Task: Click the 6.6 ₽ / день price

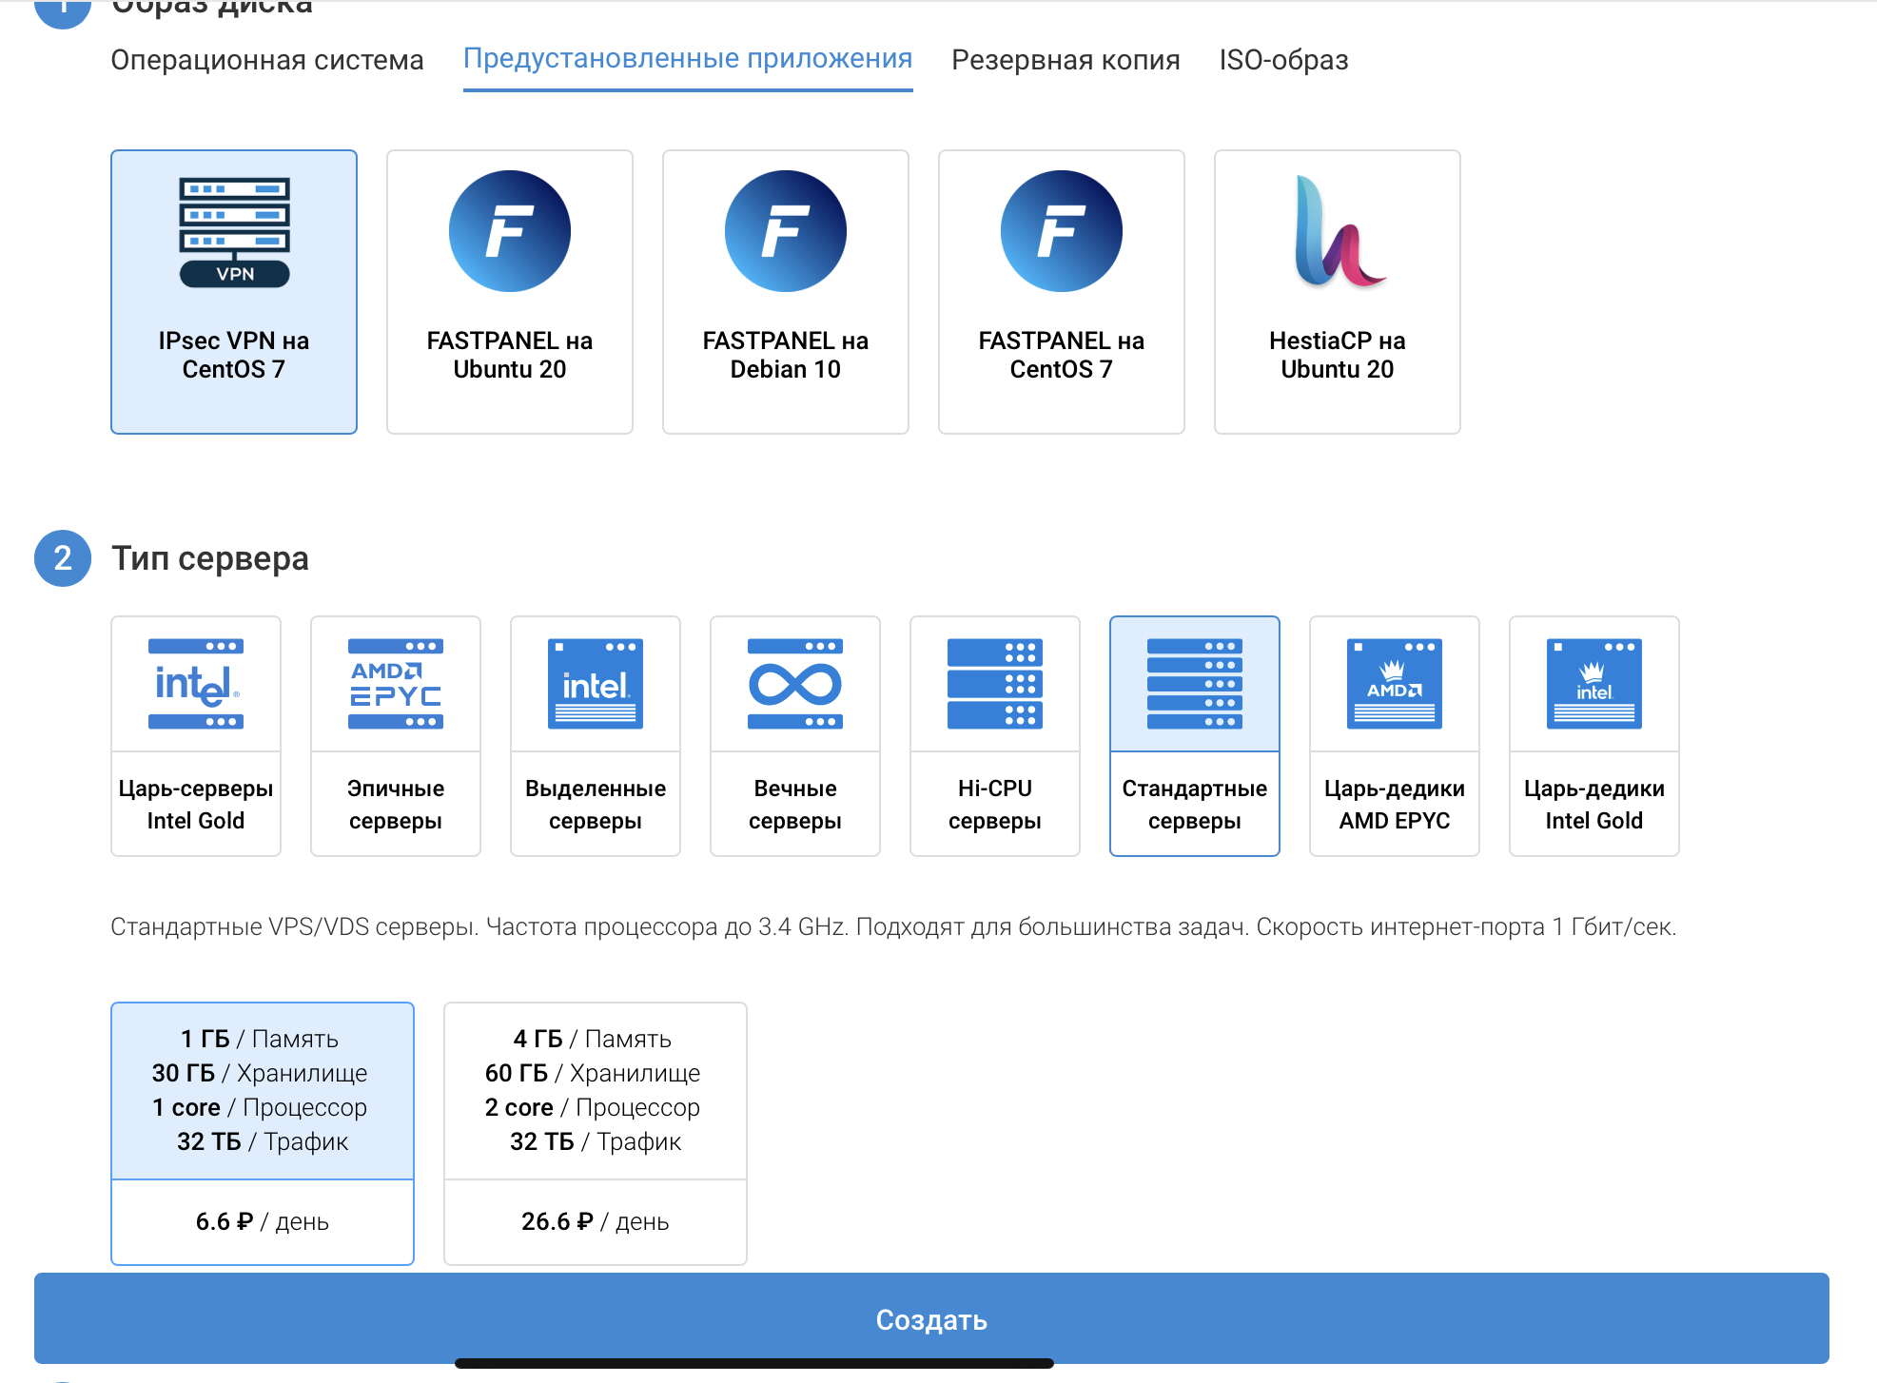Action: point(263,1221)
